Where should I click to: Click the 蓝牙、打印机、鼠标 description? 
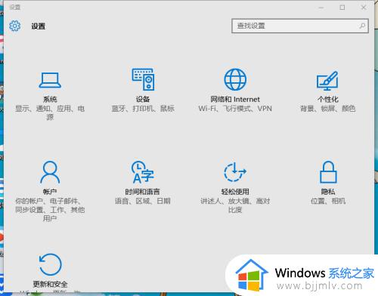pyautogui.click(x=143, y=109)
